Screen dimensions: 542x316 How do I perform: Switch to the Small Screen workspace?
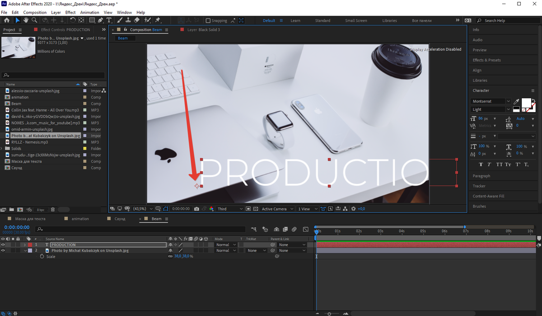(x=356, y=20)
